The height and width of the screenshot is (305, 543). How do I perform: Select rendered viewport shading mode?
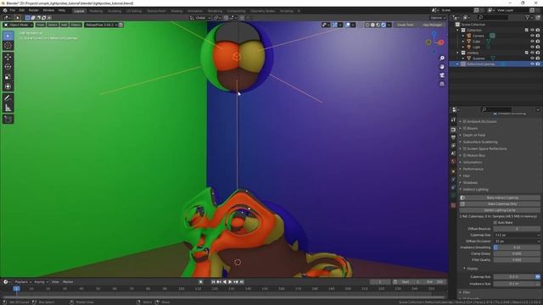(x=383, y=25)
